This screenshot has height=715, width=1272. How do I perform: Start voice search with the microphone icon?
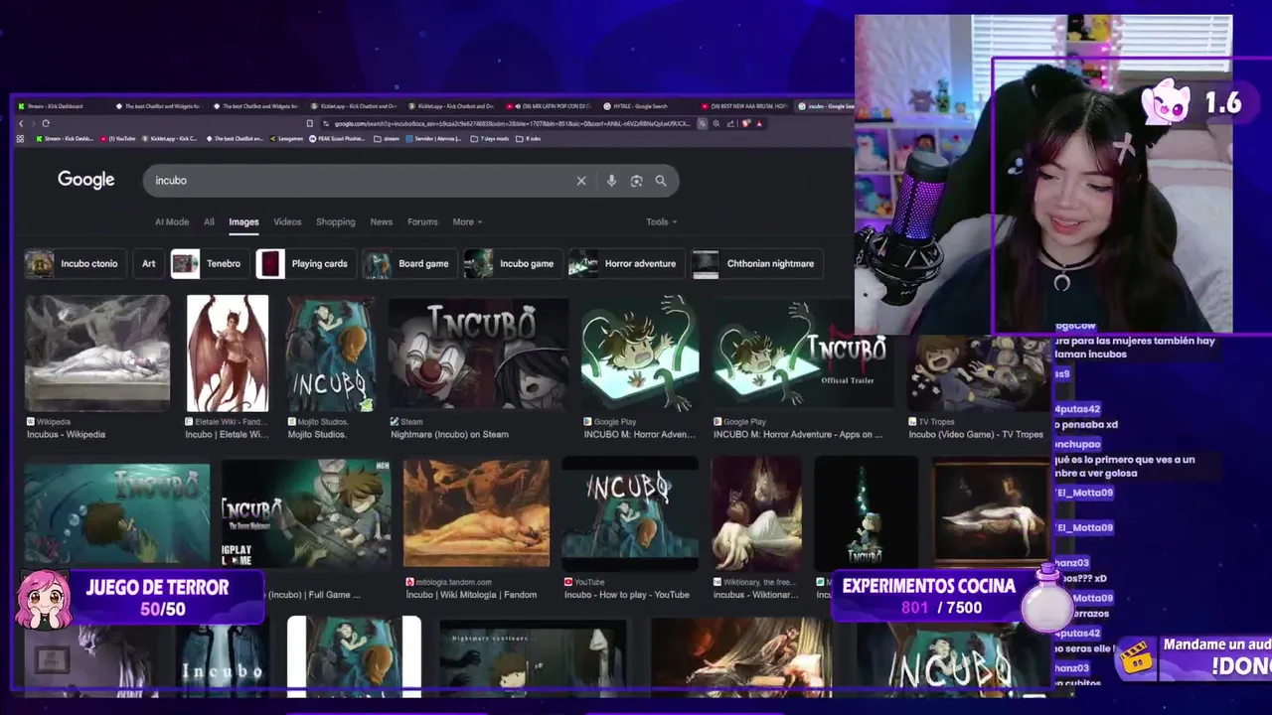tap(611, 181)
